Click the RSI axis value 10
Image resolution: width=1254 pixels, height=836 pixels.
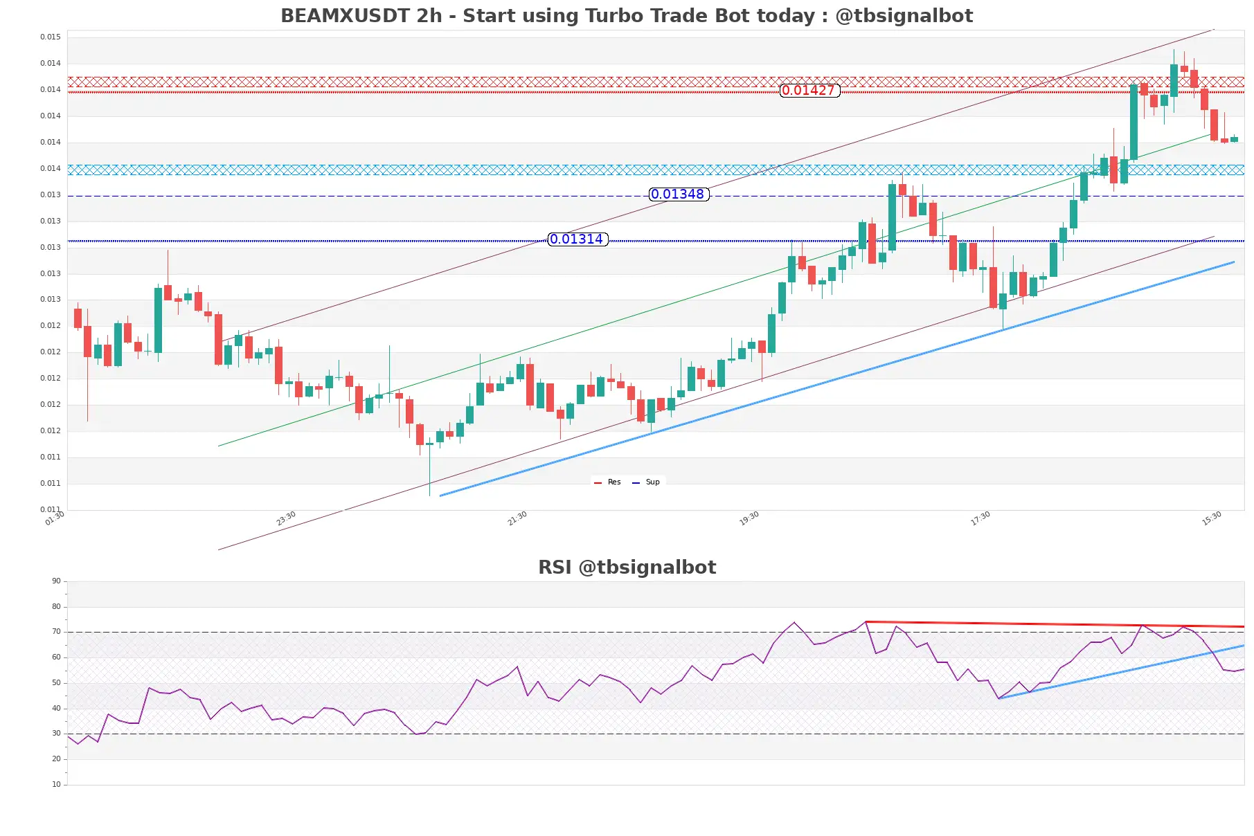56,785
